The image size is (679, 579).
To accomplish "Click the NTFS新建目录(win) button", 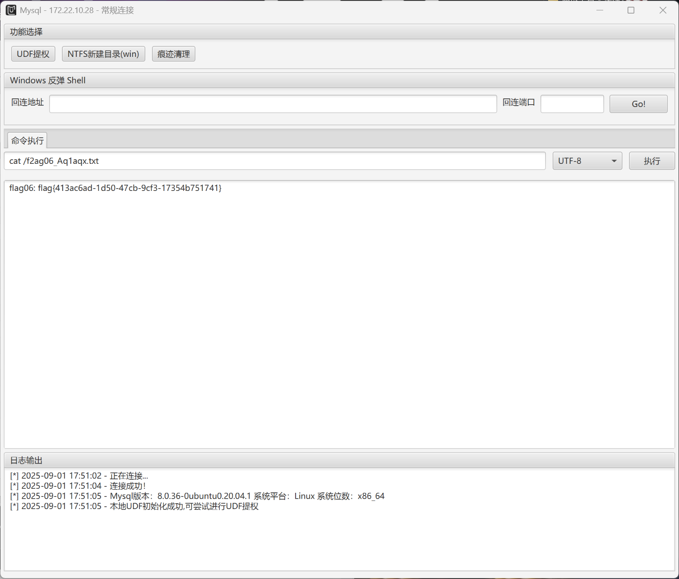I will 103,54.
